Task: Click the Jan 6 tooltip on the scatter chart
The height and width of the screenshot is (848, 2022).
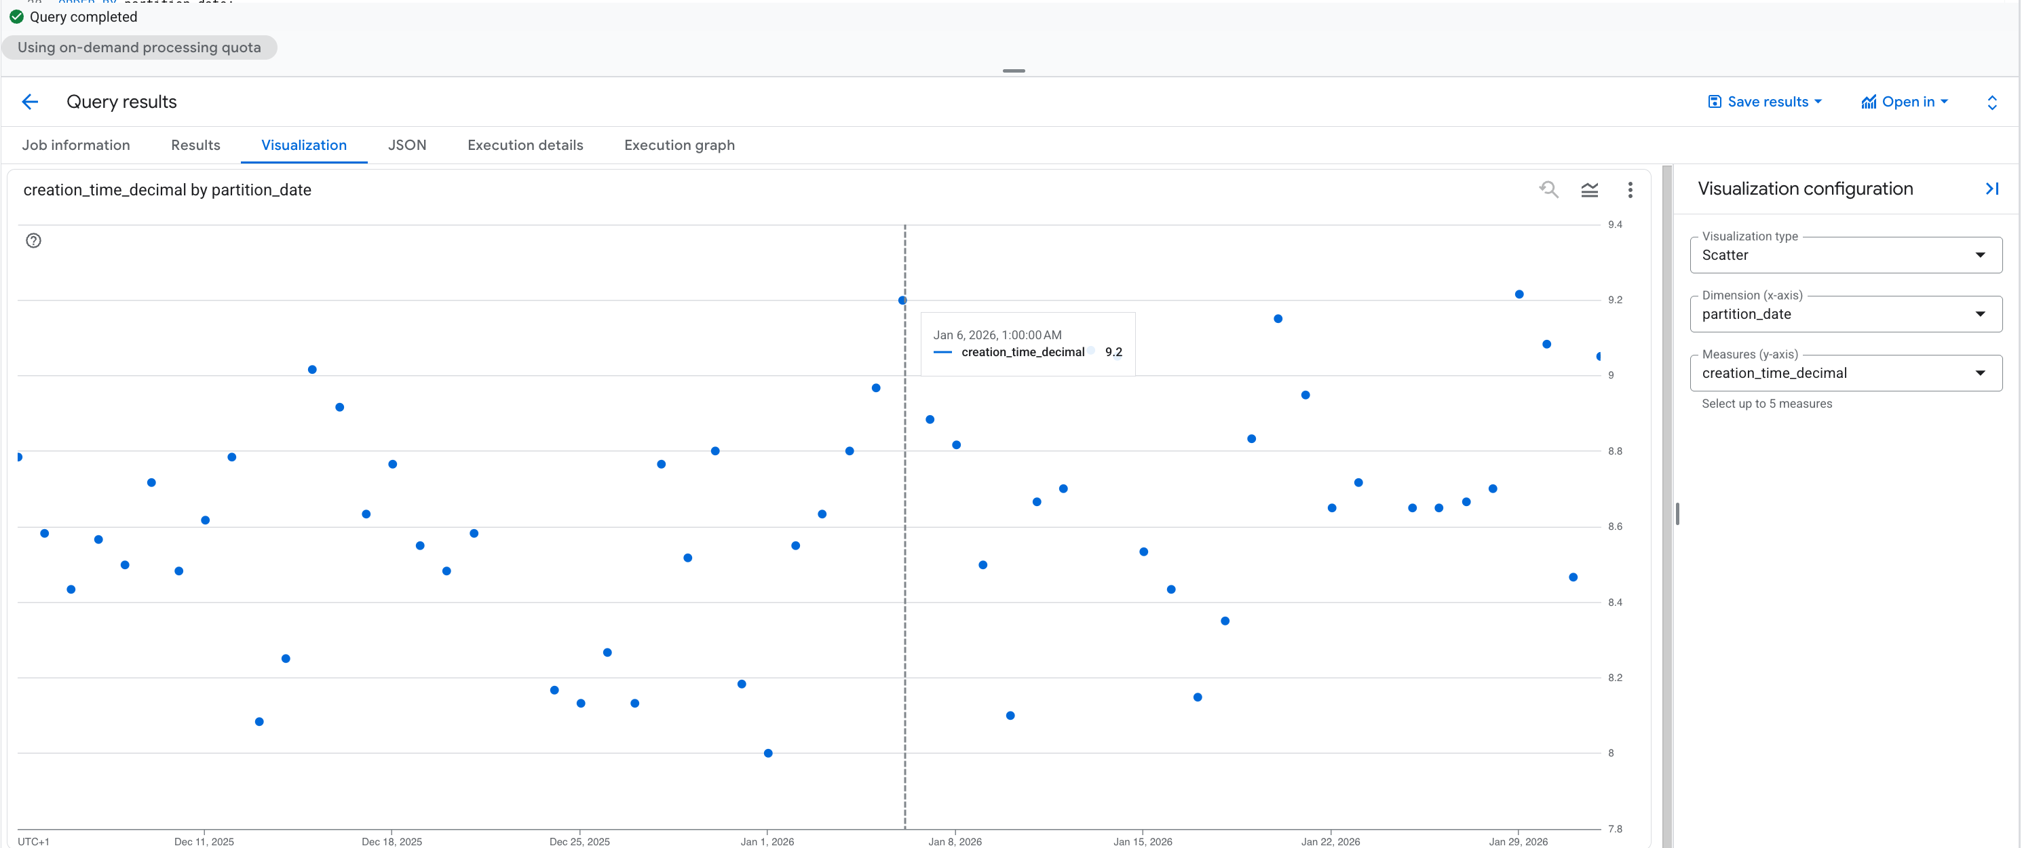Action: [x=1028, y=343]
